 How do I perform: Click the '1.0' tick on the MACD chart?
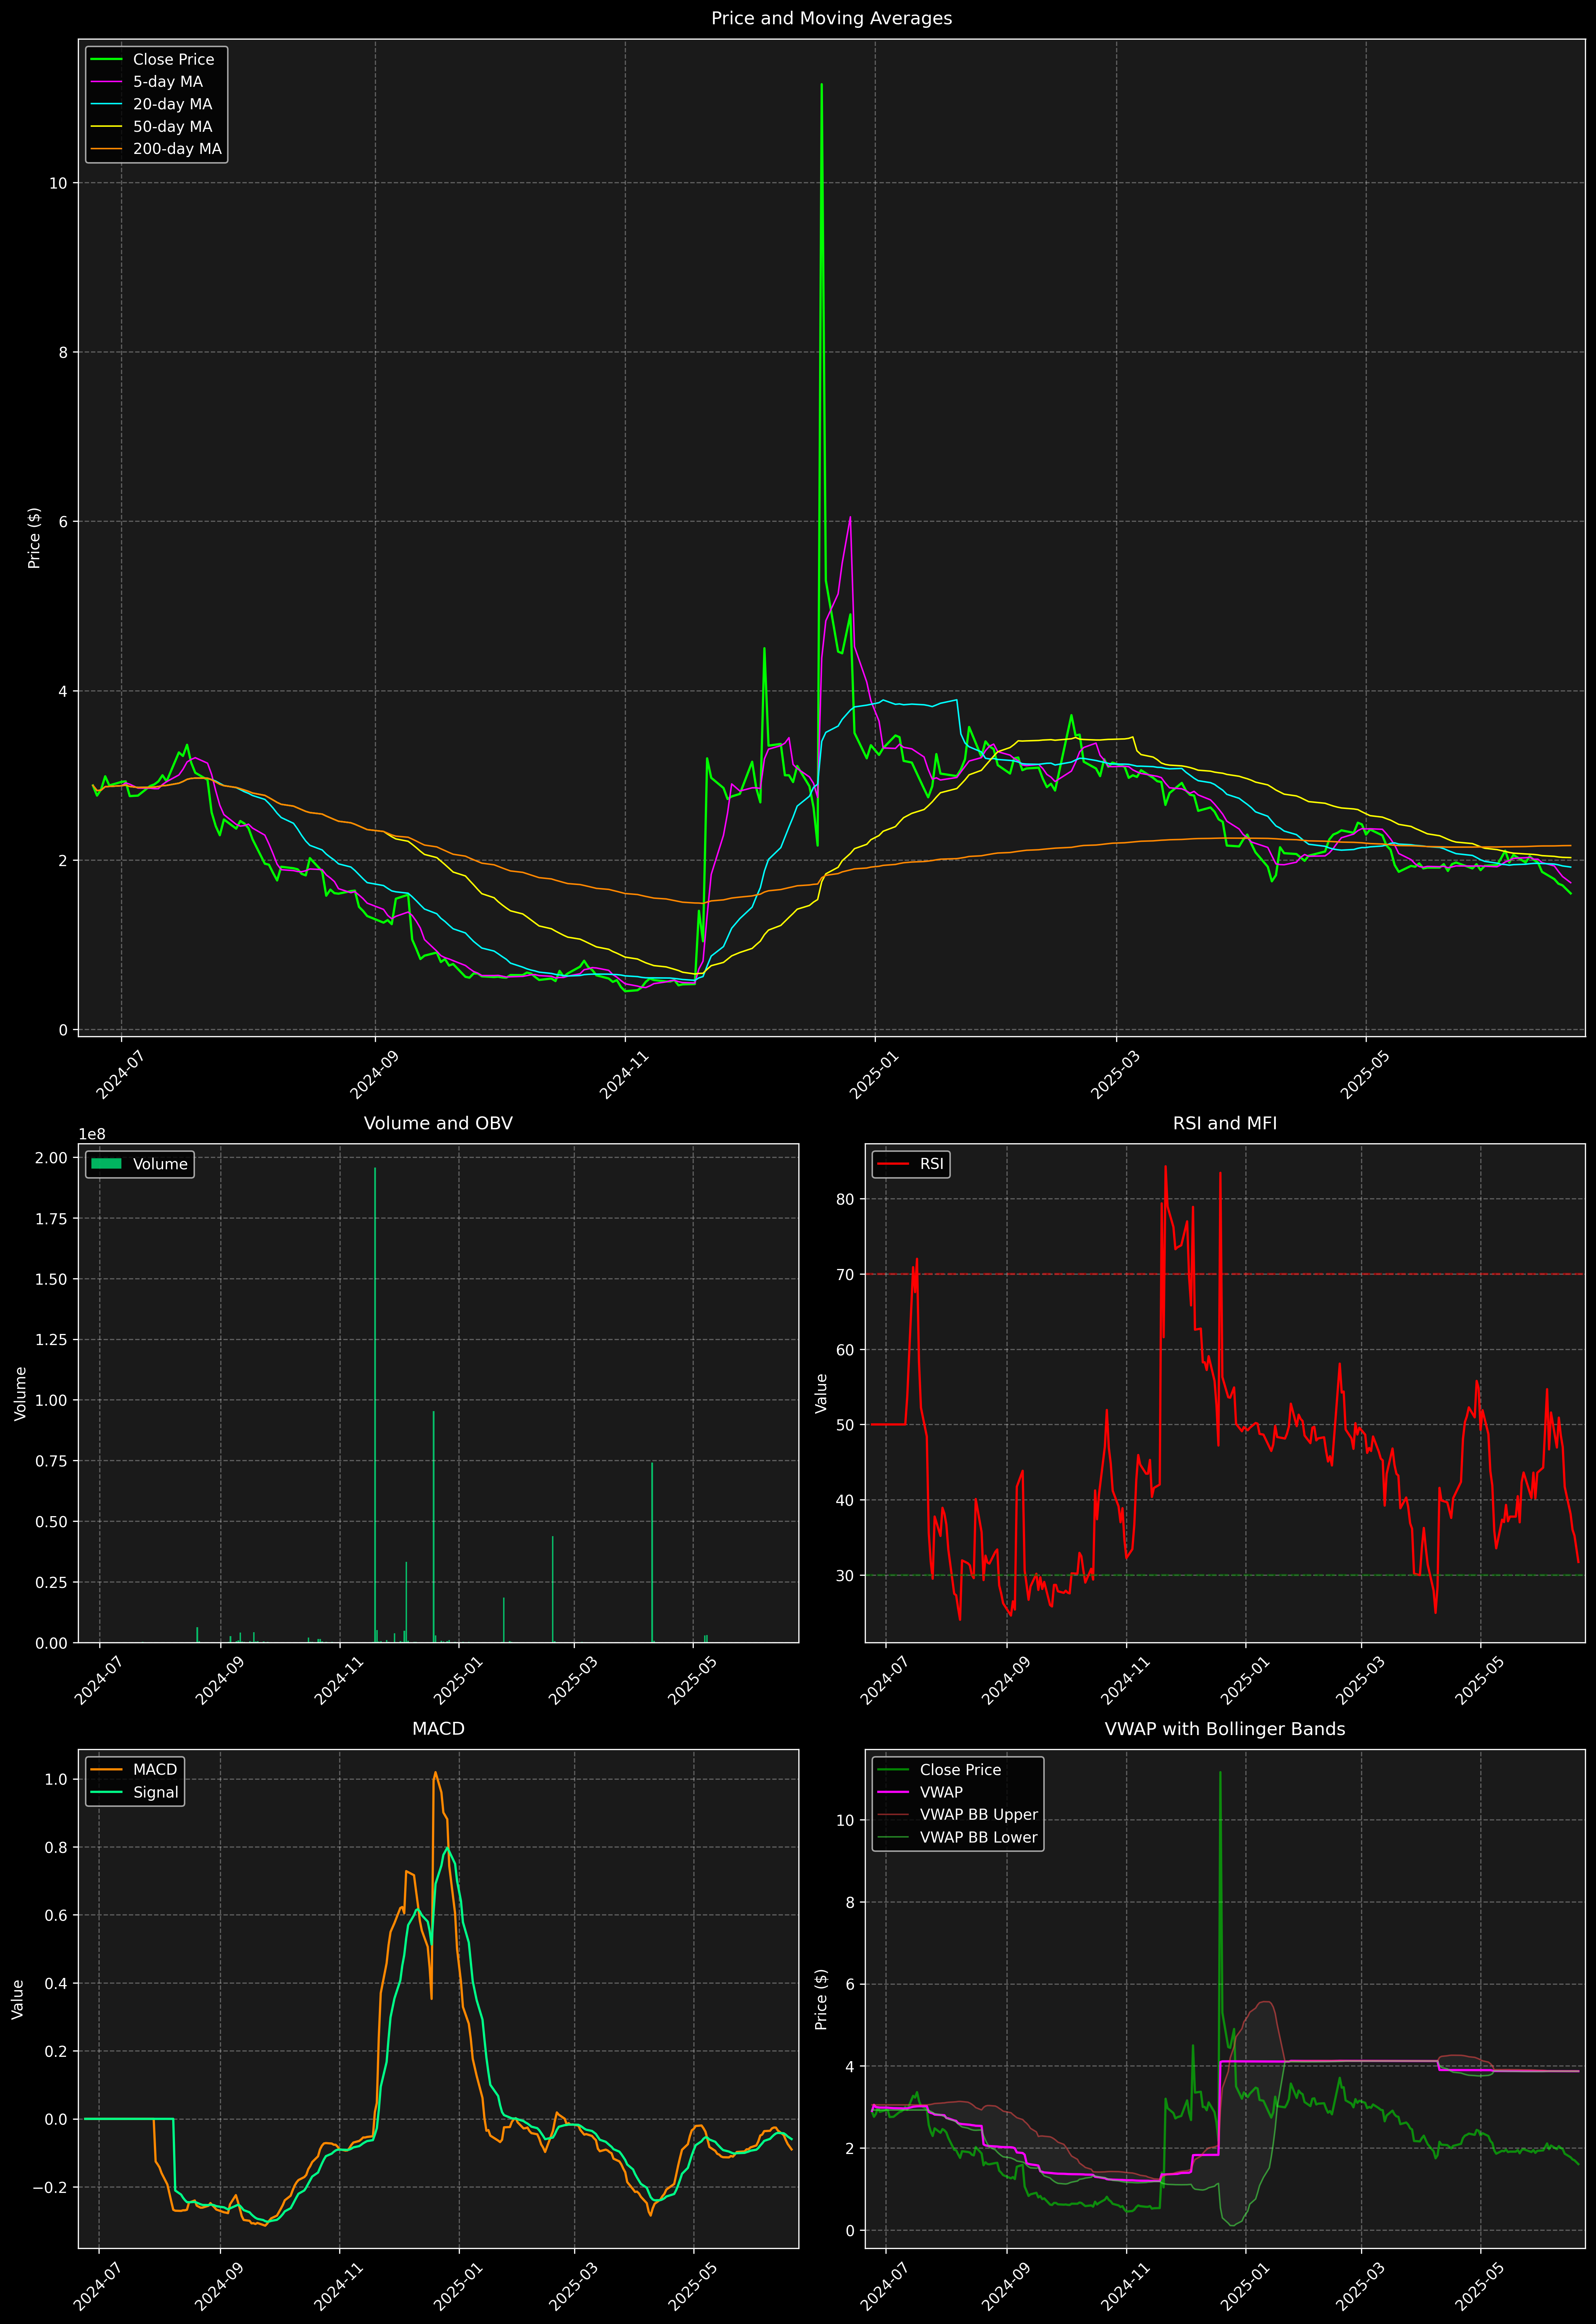click(56, 1779)
